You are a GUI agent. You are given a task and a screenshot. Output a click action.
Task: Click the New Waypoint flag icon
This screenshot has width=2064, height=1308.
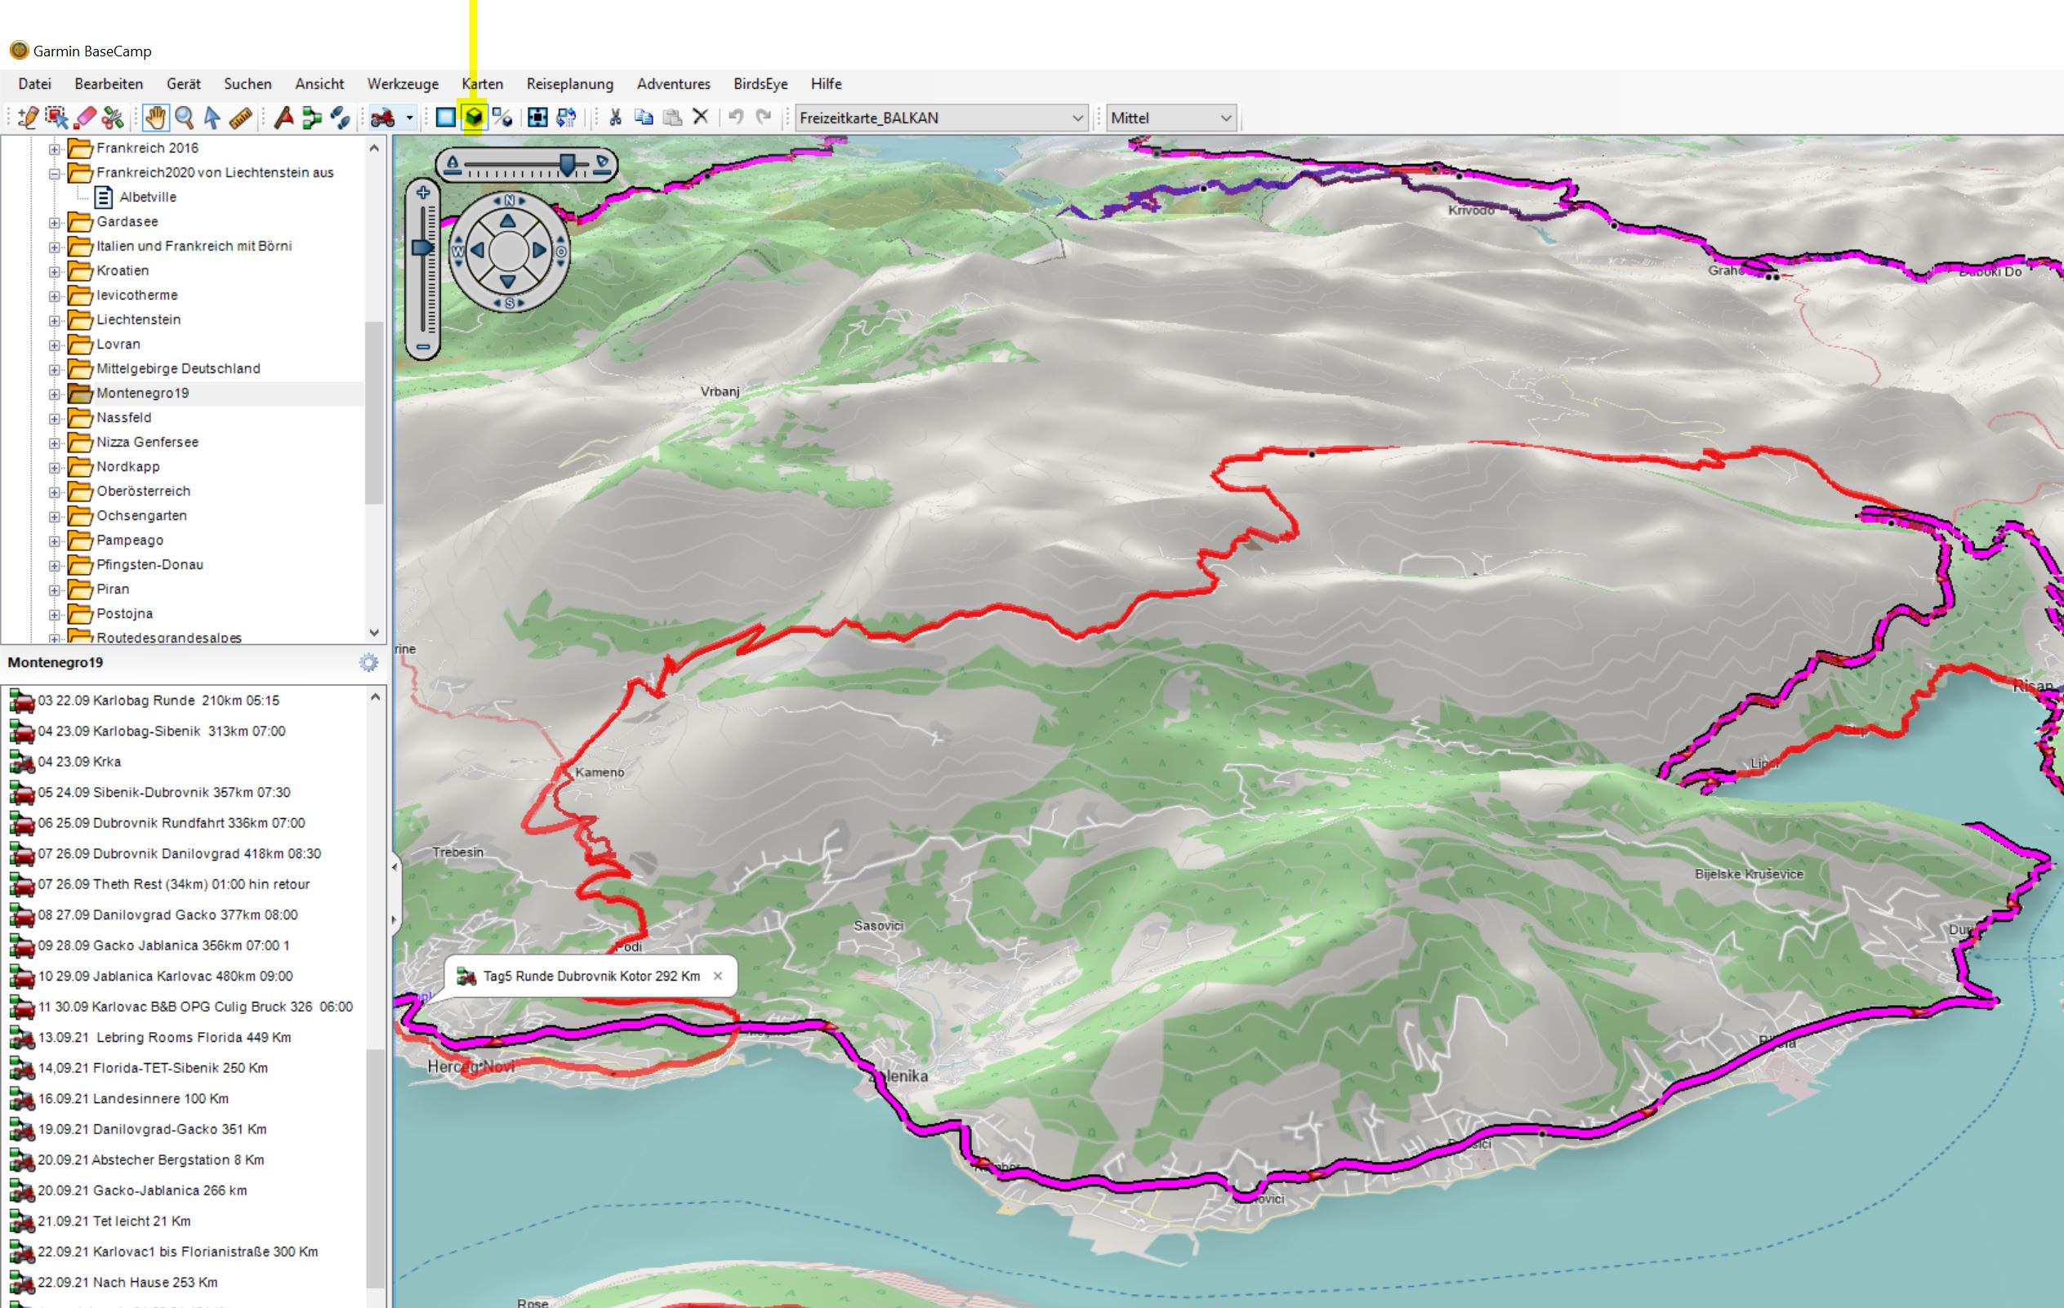pos(283,118)
